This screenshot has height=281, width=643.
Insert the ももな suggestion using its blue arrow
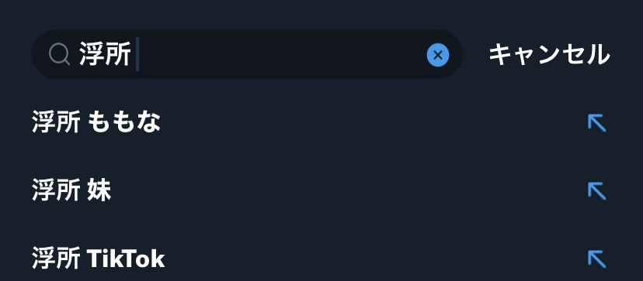pyautogui.click(x=596, y=123)
